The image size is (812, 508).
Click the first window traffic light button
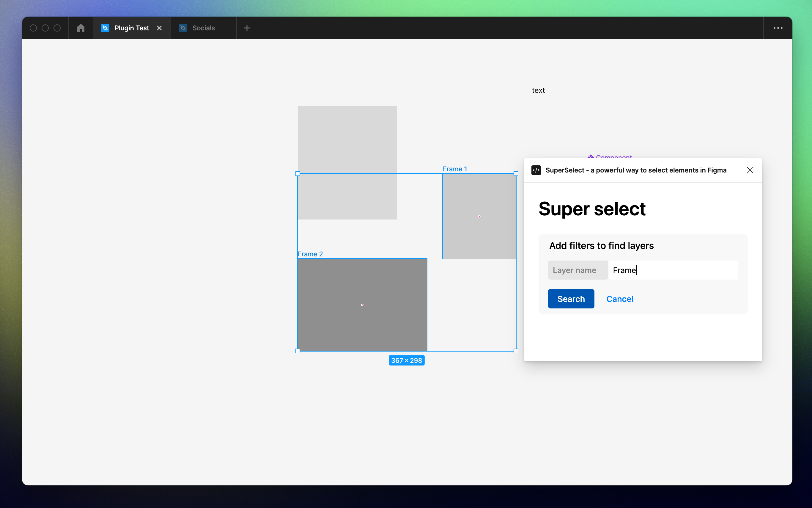pyautogui.click(x=33, y=28)
